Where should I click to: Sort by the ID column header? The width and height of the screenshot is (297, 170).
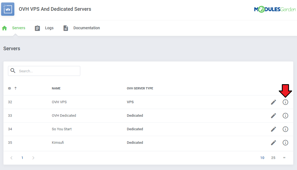(x=9, y=88)
